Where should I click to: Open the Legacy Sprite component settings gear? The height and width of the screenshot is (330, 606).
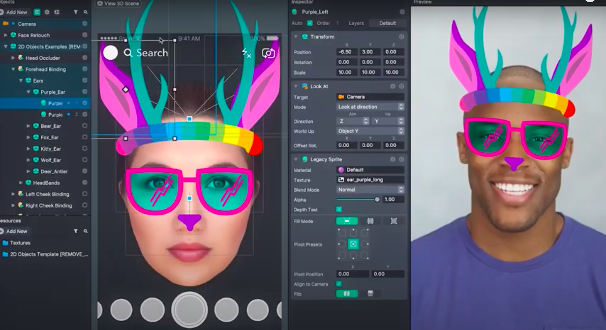click(x=401, y=160)
